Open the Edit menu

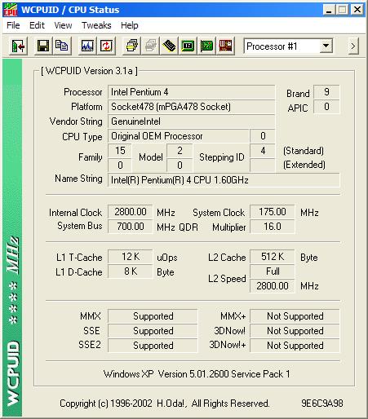(37, 25)
